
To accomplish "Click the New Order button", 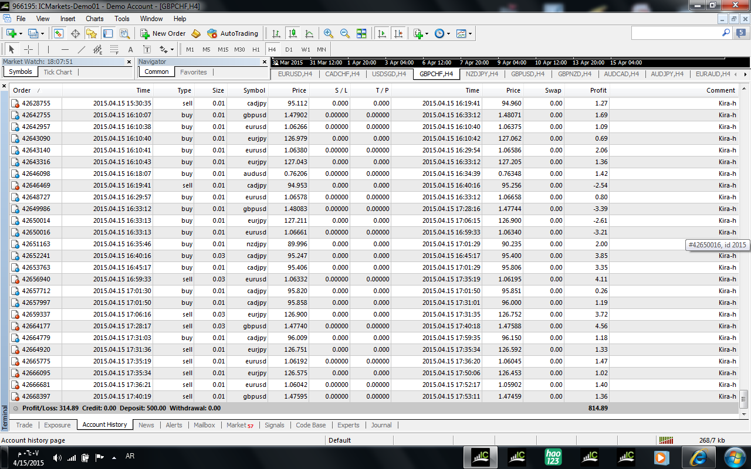I will [163, 33].
